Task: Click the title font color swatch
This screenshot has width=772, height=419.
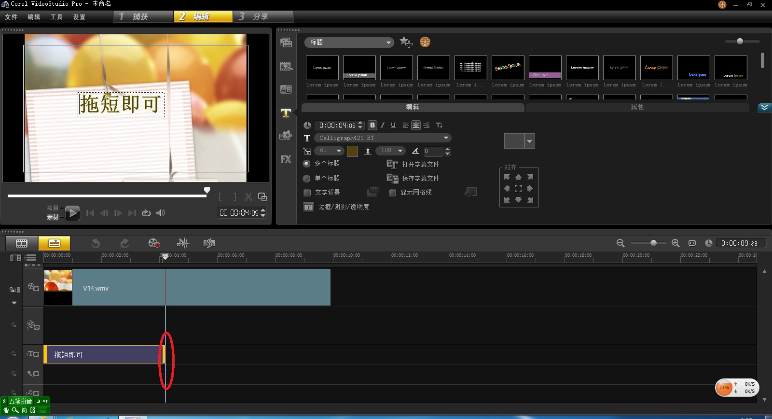Action: (352, 151)
